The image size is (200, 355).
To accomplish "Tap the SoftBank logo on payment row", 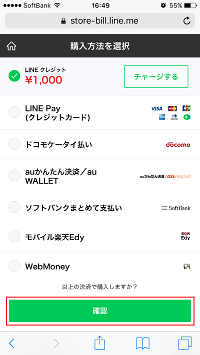I will [x=176, y=208].
